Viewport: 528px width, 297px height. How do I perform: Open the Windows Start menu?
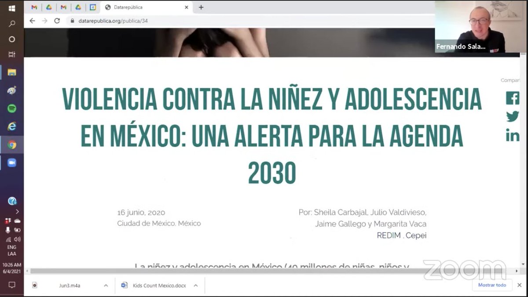click(12, 8)
